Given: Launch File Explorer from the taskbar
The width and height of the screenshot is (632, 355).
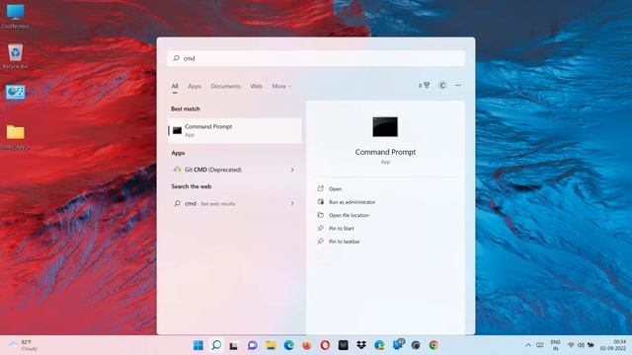Looking at the screenshot, I should (271, 345).
